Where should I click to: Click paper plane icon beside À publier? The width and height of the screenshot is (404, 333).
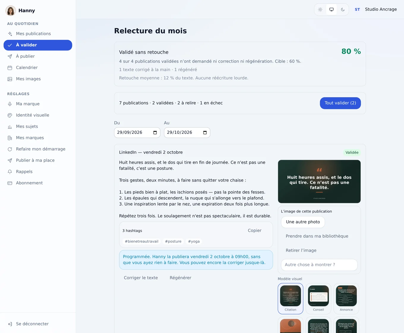[x=10, y=56]
